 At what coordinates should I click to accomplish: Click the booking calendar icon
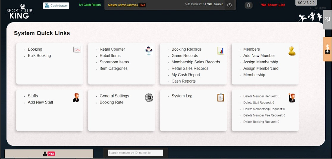pyautogui.click(x=77, y=50)
